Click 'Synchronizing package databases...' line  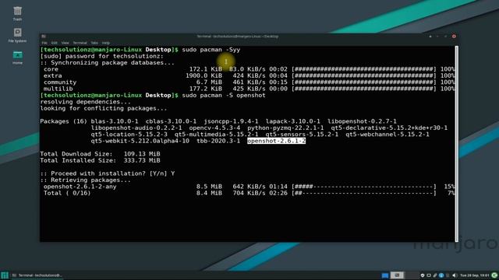point(108,63)
